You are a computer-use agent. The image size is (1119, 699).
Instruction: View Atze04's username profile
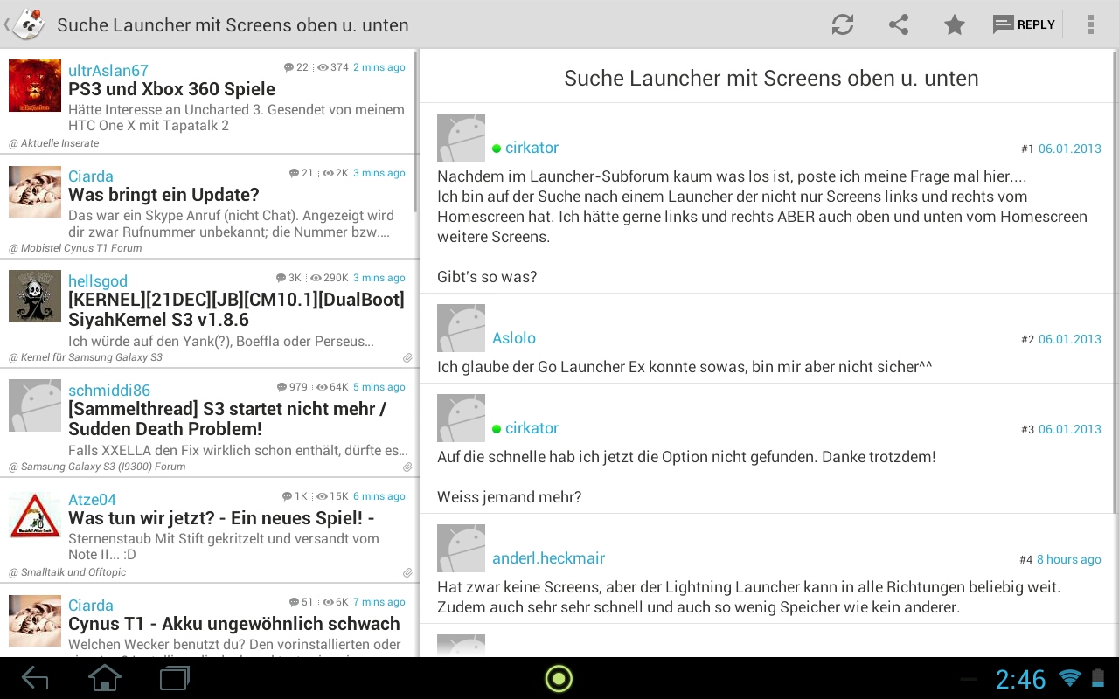tap(92, 500)
